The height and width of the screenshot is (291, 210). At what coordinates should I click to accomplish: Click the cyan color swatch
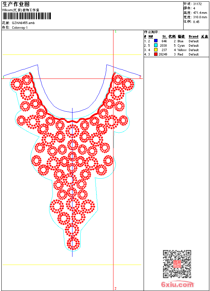tap(156, 45)
